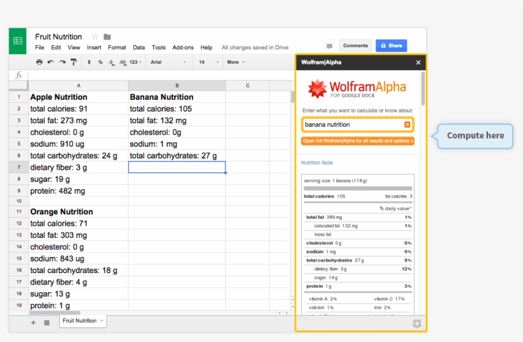
Task: Open the Edit menu
Action: click(55, 47)
